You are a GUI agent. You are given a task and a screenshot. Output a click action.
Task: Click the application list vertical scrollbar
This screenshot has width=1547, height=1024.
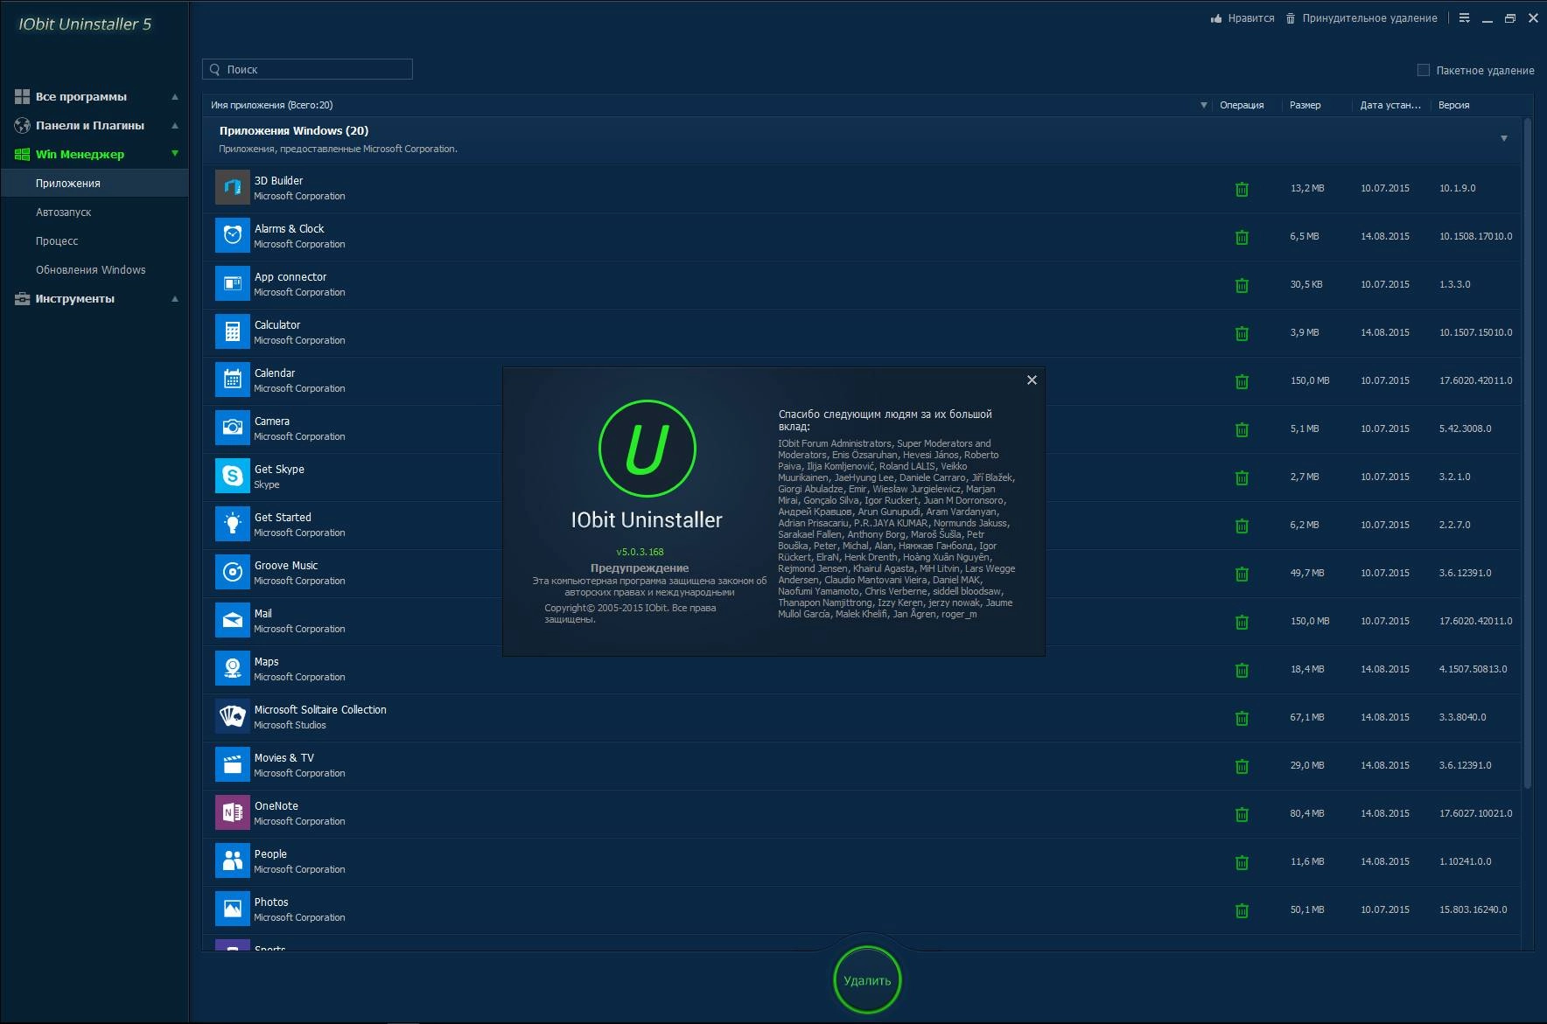click(1528, 455)
